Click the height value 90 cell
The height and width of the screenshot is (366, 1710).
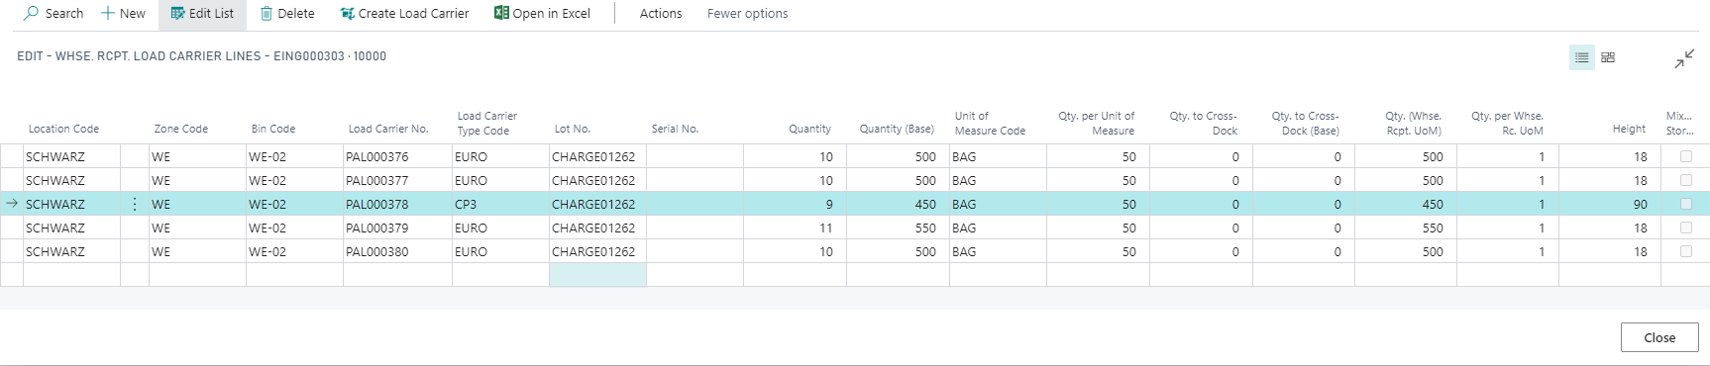coord(1610,204)
